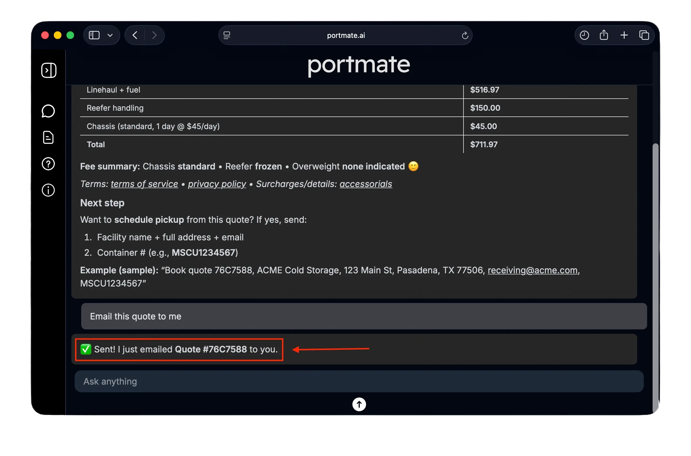Open the Reader view icon in address bar
Viewport: 691px width, 456px height.
pos(227,35)
